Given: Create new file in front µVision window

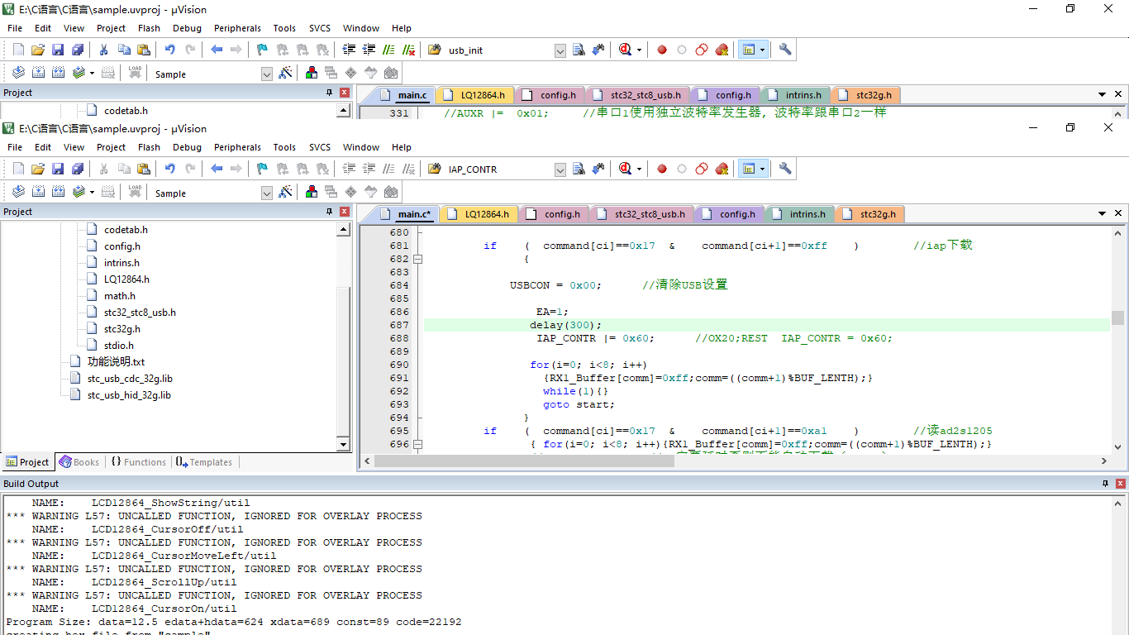Looking at the screenshot, I should (18, 169).
